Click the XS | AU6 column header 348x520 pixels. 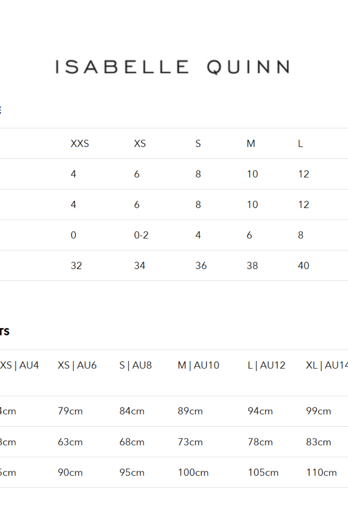[x=77, y=365]
